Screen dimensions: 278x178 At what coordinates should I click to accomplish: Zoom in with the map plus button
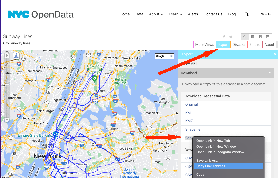7,55
